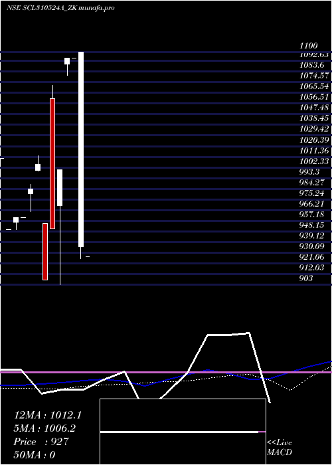Select the 1002.33 axis value

pyautogui.click(x=314, y=161)
